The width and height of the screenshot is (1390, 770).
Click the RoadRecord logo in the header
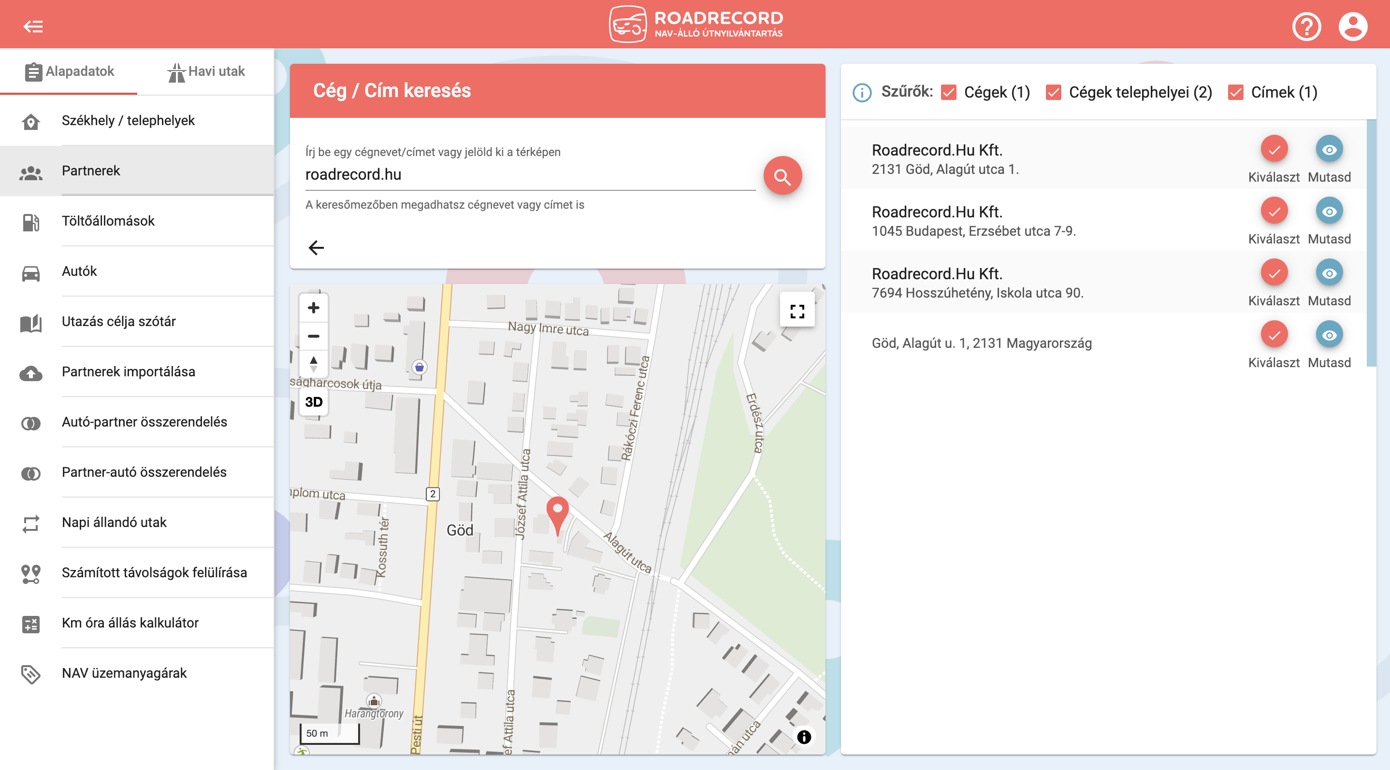point(695,24)
